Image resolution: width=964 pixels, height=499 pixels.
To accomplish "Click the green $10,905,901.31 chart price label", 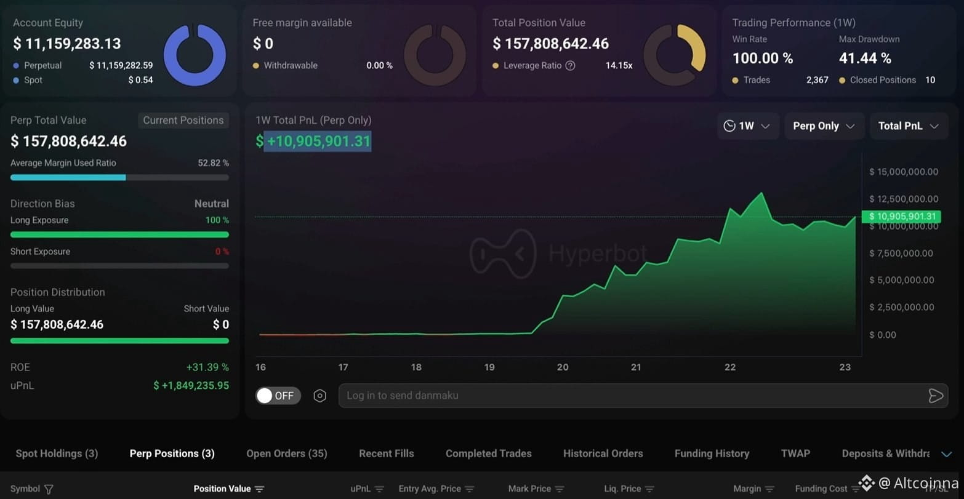I will tap(901, 217).
